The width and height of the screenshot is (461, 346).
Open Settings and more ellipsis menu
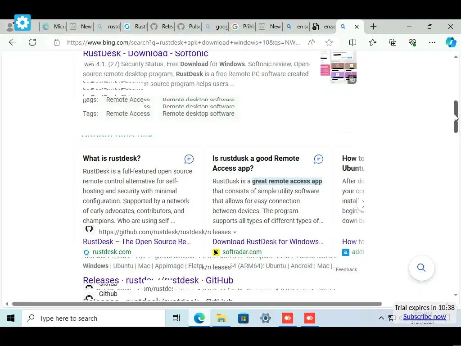pos(432,42)
